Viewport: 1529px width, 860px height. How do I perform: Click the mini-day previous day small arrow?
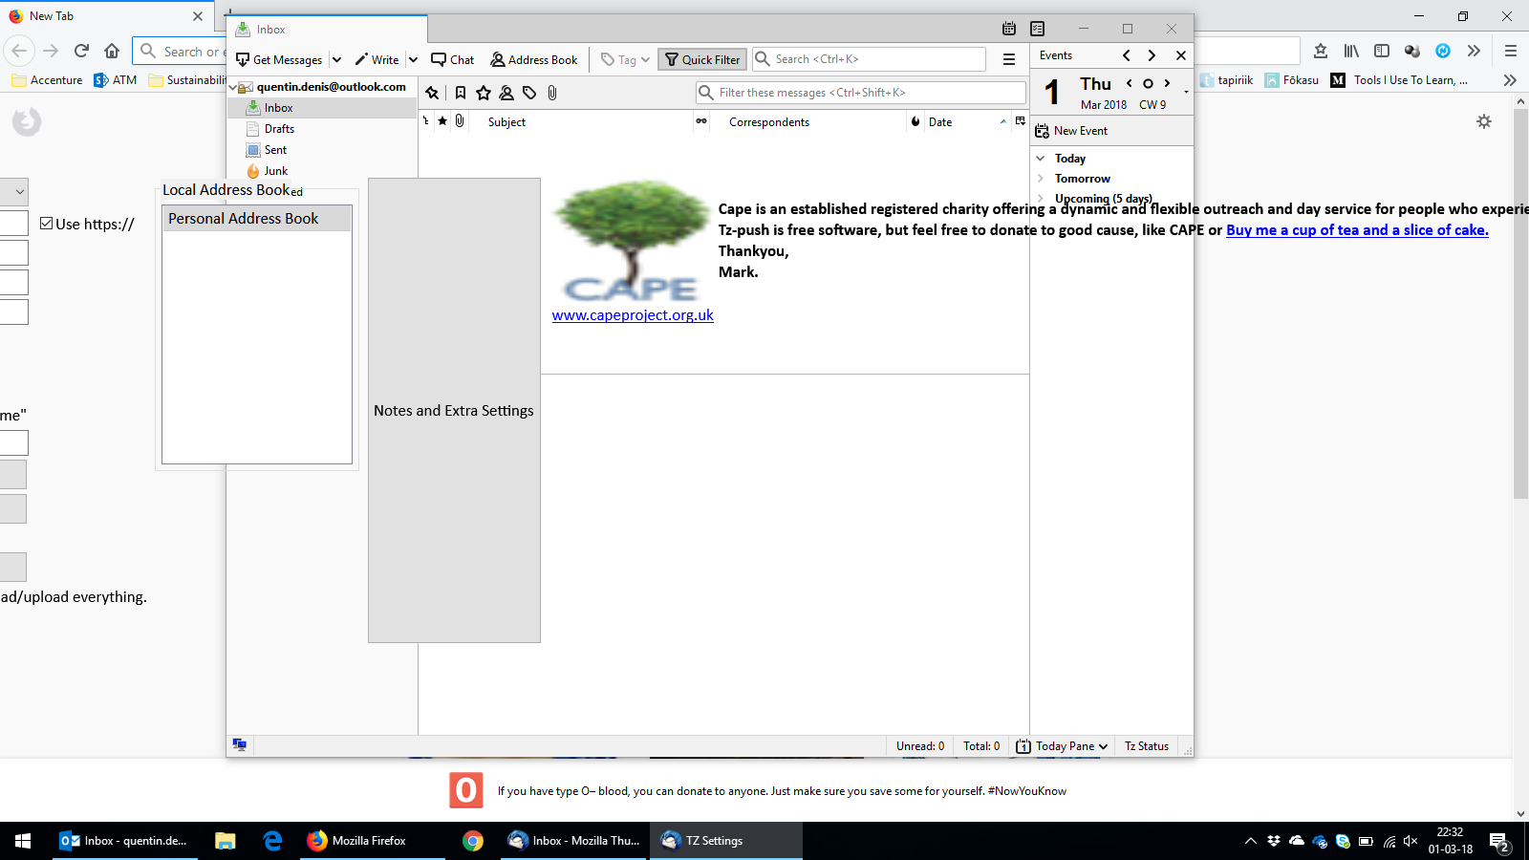[x=1130, y=83]
